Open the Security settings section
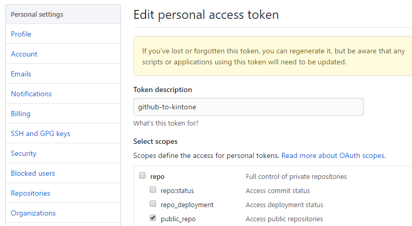Screen dimensions: 412x226 point(24,153)
